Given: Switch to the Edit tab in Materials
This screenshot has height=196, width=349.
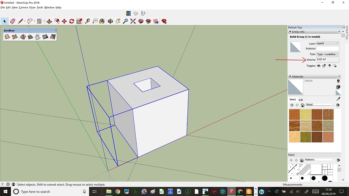Looking at the screenshot, I should point(301,100).
